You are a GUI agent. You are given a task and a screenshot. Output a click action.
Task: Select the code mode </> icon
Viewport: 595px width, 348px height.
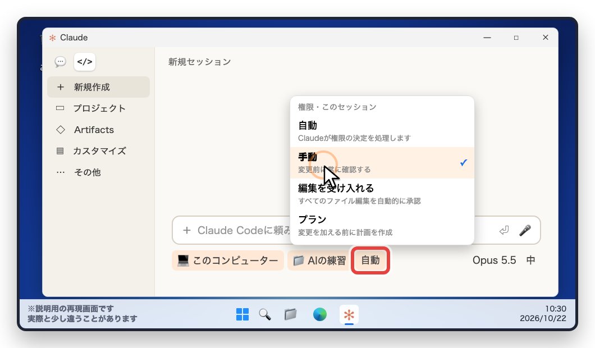point(85,62)
